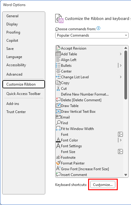
Task: Select the Find magnifier icon
Action: point(58,123)
